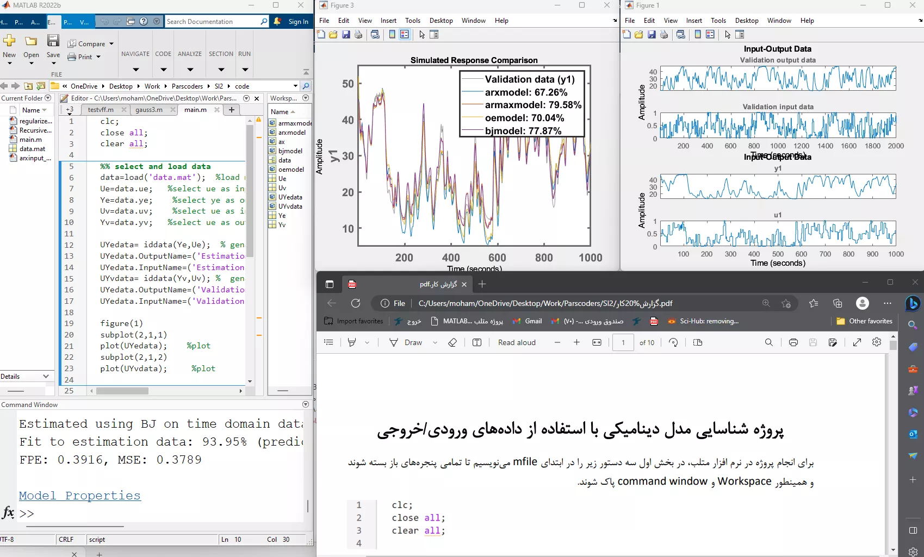Image resolution: width=924 pixels, height=557 pixels.
Task: Expand the Print dropdown arrow
Action: 98,57
